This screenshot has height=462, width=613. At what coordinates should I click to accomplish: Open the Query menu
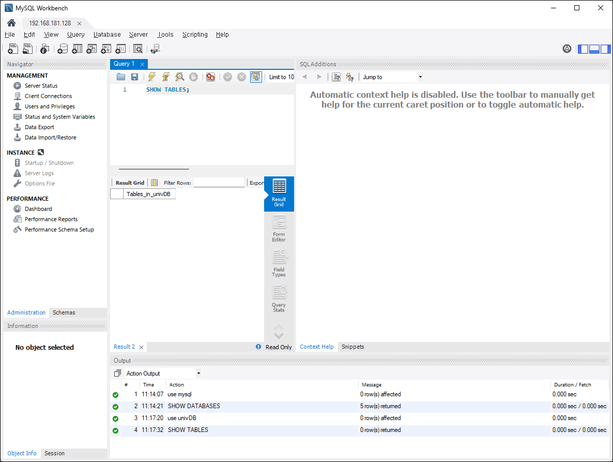click(76, 35)
